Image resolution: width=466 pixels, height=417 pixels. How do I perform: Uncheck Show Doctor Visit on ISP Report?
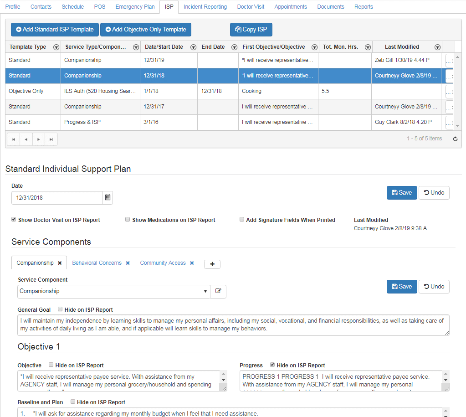(x=14, y=219)
